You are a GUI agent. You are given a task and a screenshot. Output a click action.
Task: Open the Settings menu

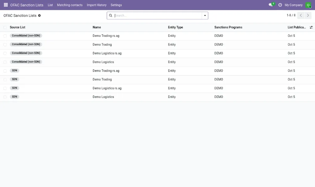point(116,5)
